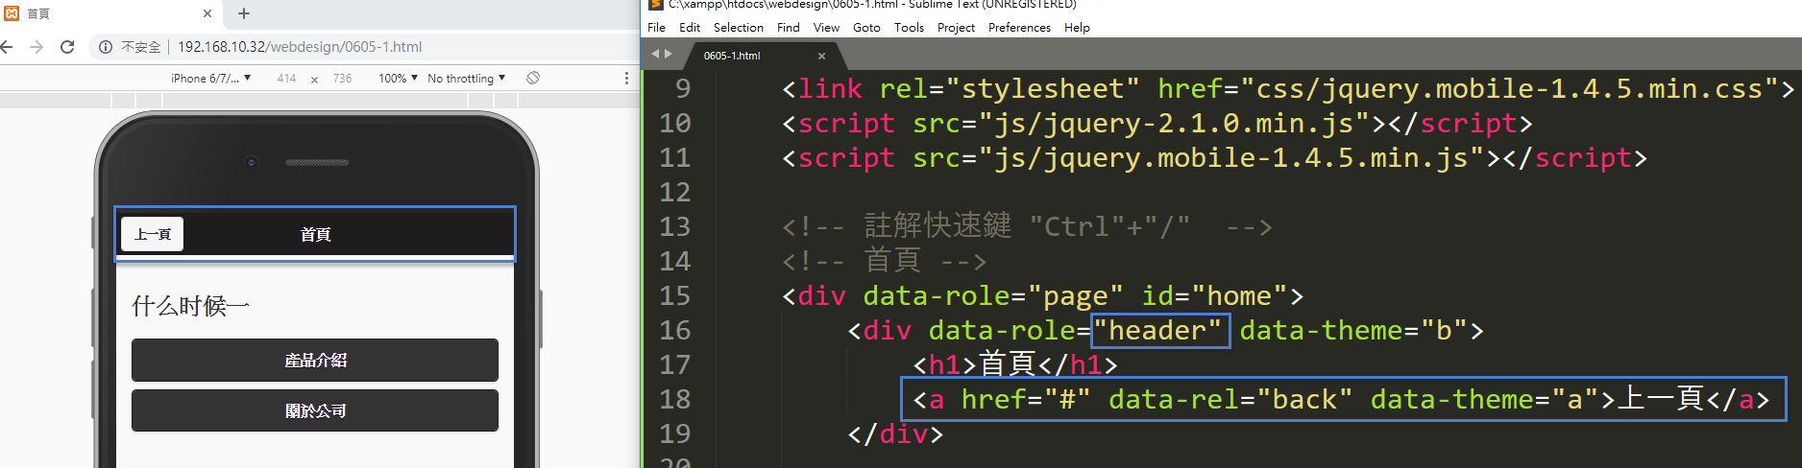Open the device toolbar three-dot menu
The image size is (1802, 468).
[x=626, y=78]
